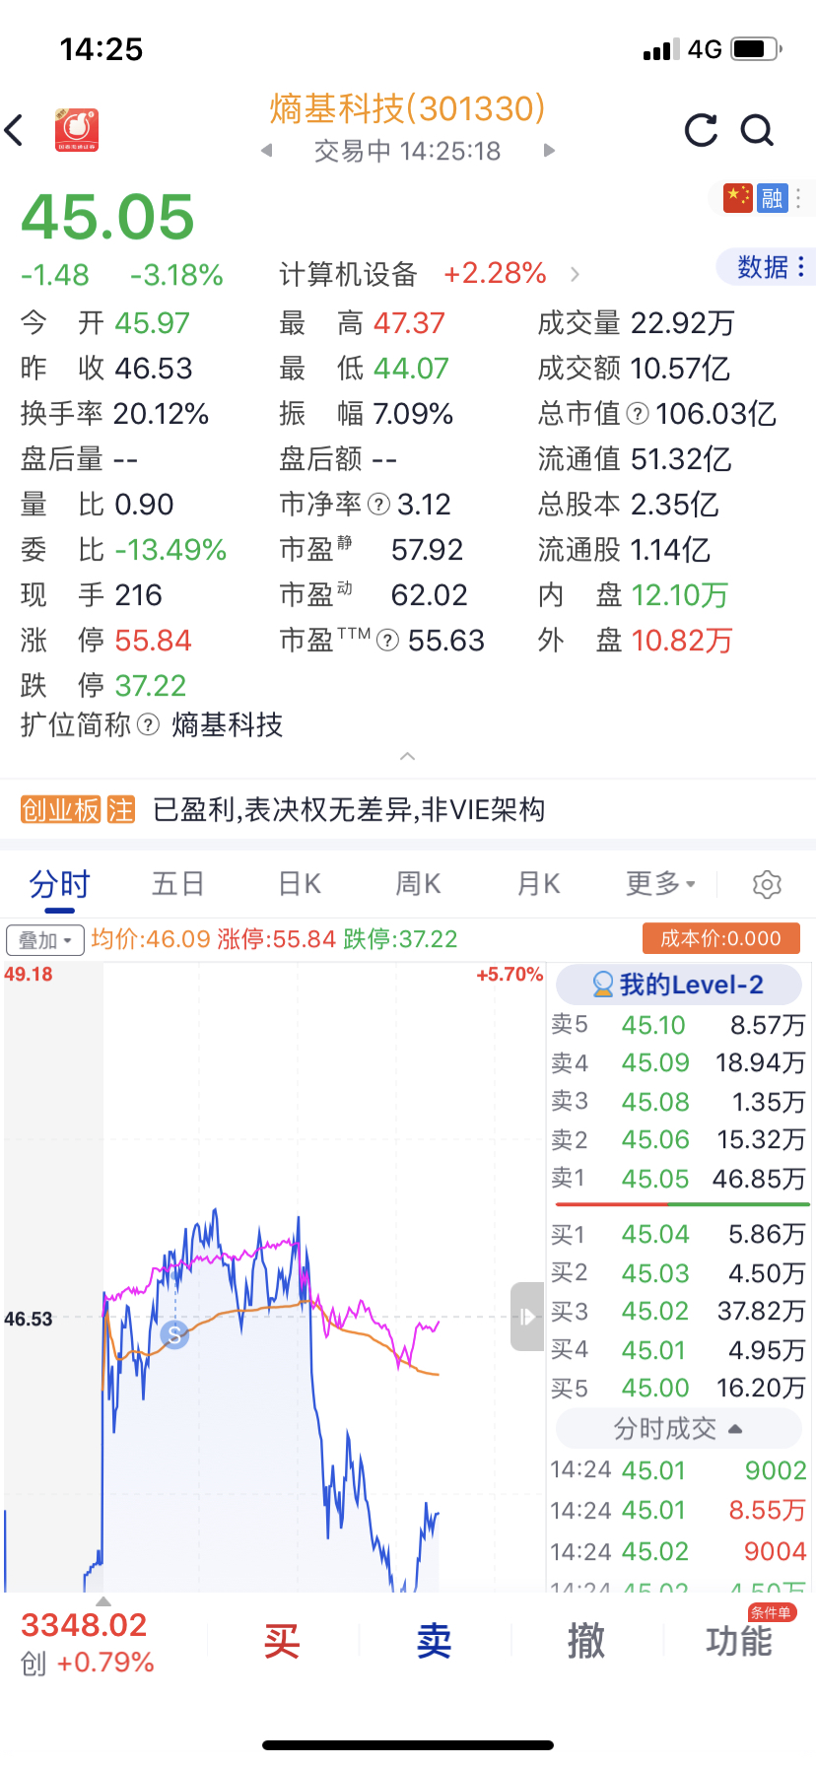Tap the 熵基科技(301330) title

[407, 108]
